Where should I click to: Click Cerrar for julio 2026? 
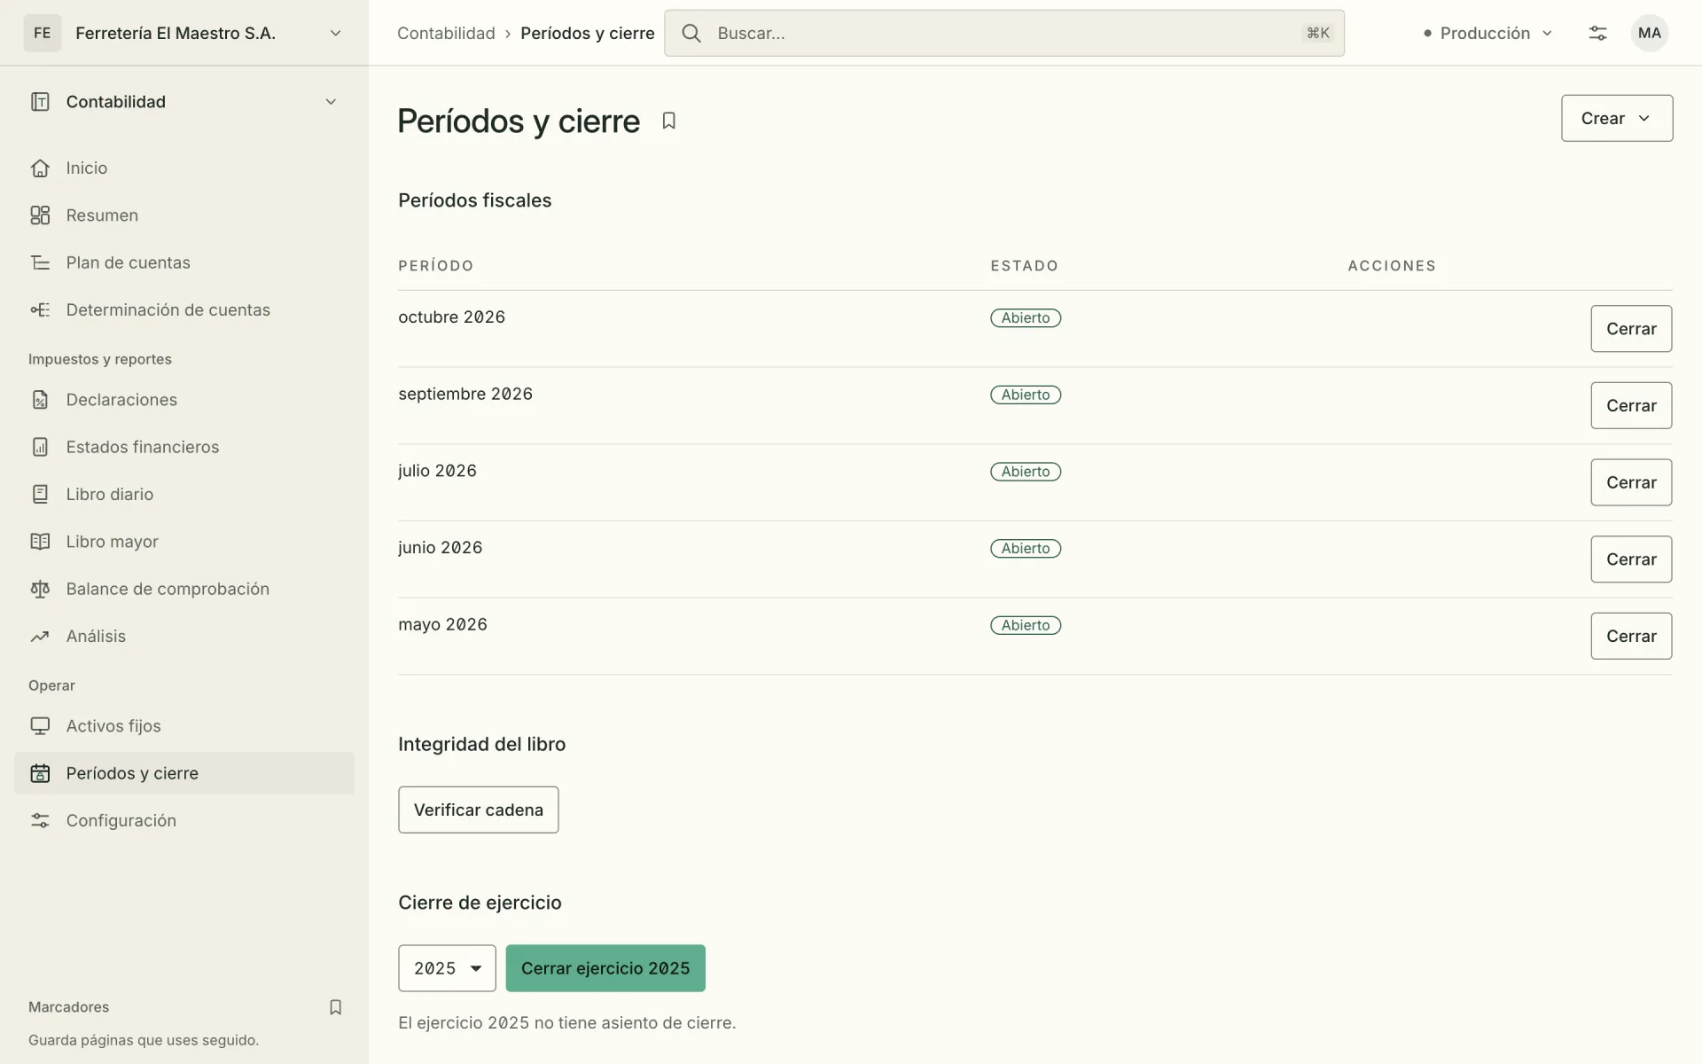[1631, 482]
